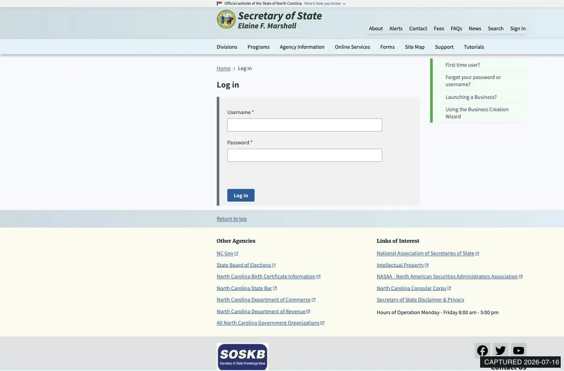The image size is (564, 371).
Task: Expand "Here's how you know" banner
Action: 325,4
